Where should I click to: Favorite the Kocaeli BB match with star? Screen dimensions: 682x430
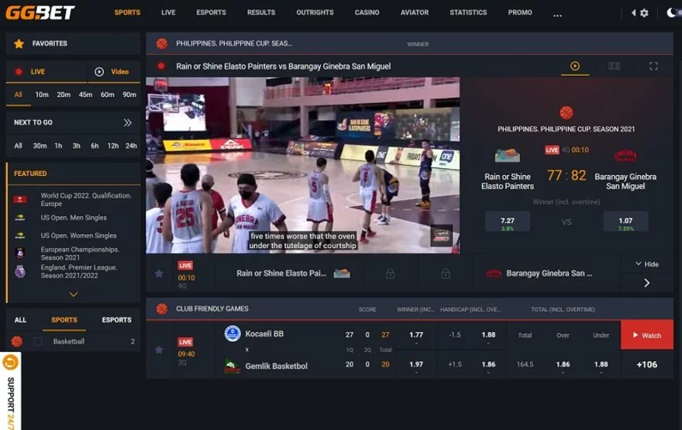pos(159,350)
